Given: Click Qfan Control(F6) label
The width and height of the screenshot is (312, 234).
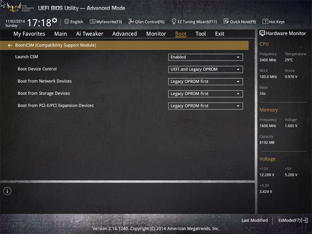Looking at the screenshot, I should tap(150, 21).
